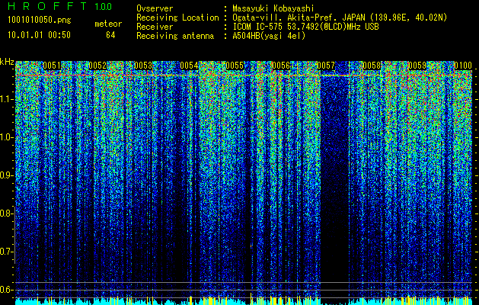The image size is (479, 305).
Task: Click the name Masayuki Kobayashi
Action: pyautogui.click(x=273, y=8)
